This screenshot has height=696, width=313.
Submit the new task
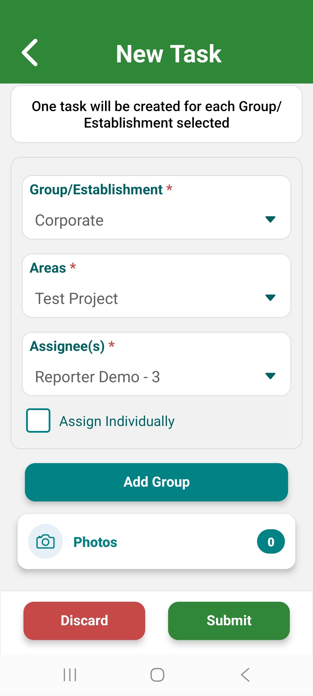[229, 621]
